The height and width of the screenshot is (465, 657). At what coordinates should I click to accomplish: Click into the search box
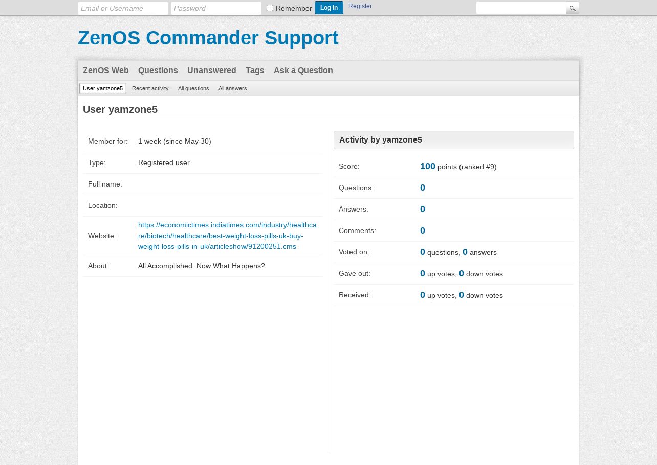point(521,8)
